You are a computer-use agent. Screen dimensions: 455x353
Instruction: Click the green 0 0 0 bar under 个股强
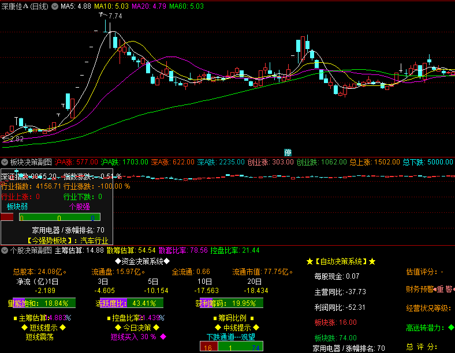point(60,217)
